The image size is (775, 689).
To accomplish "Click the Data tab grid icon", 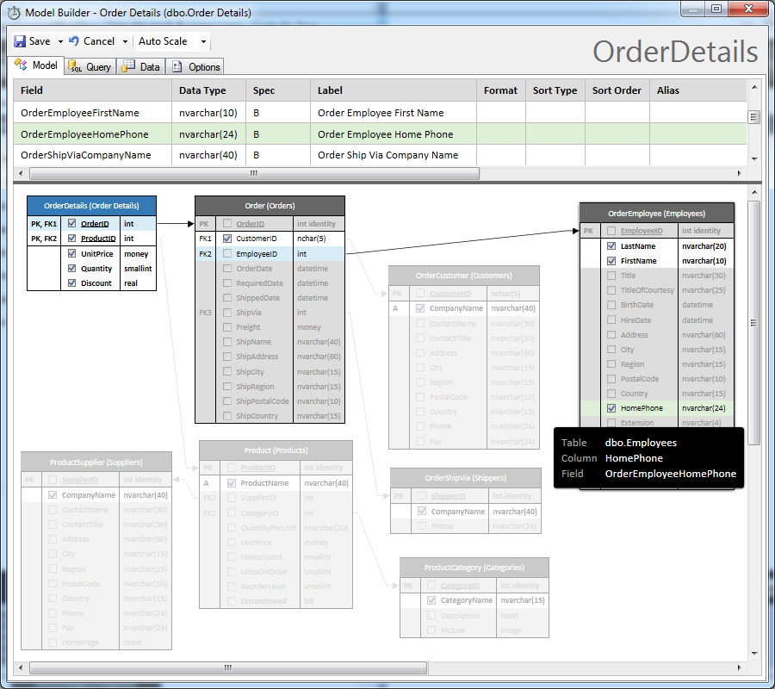I will click(128, 66).
